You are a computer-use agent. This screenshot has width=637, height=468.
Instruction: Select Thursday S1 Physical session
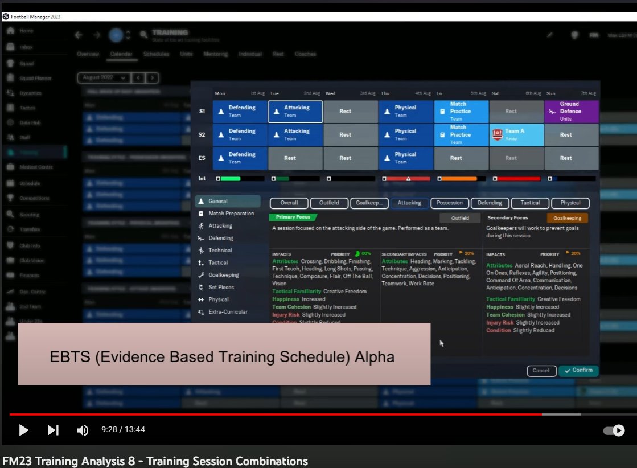click(406, 112)
